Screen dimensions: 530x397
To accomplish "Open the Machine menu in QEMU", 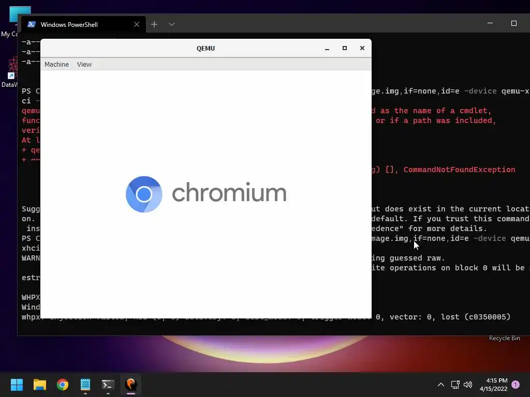I will coord(56,64).
